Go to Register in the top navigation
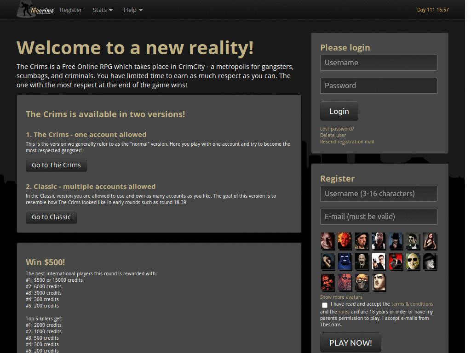The width and height of the screenshot is (471, 353). pyautogui.click(x=70, y=10)
